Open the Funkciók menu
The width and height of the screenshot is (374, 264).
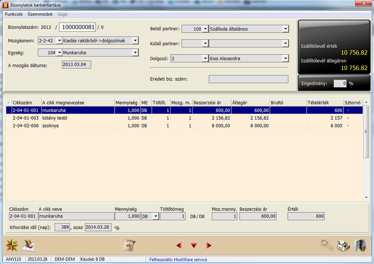pos(14,14)
